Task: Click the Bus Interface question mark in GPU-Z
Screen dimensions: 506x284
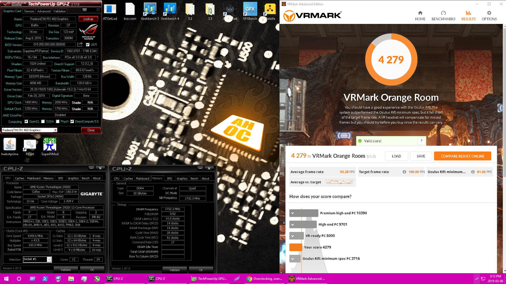Action: click(97, 57)
